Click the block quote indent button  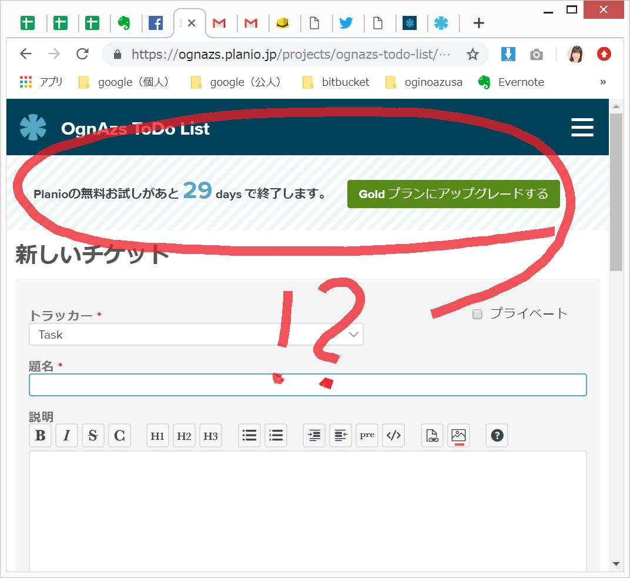click(x=314, y=435)
